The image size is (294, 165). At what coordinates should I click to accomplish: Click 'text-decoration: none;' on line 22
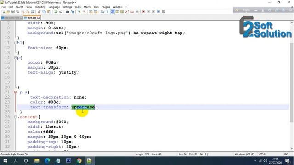(x=58, y=97)
